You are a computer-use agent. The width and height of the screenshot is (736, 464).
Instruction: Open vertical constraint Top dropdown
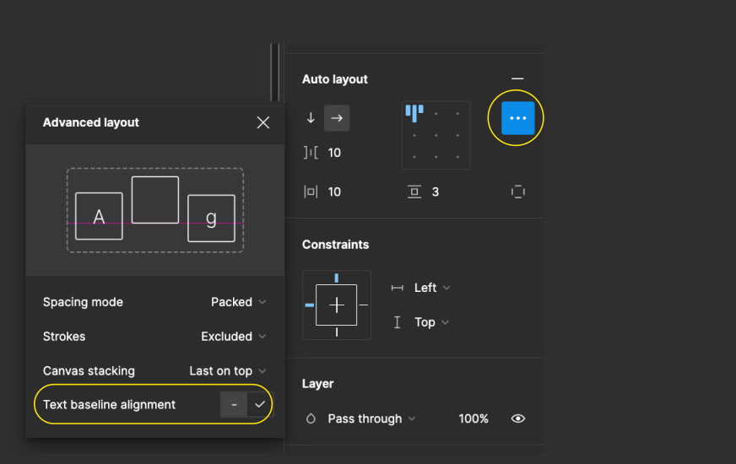[x=431, y=322]
